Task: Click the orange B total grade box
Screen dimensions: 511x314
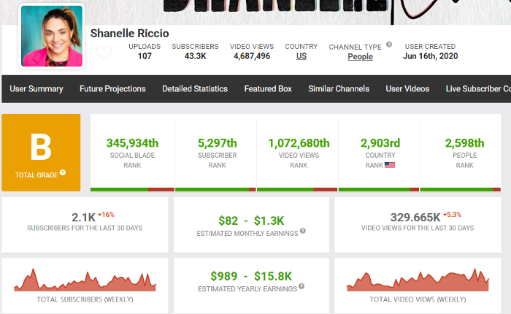Action: point(41,152)
